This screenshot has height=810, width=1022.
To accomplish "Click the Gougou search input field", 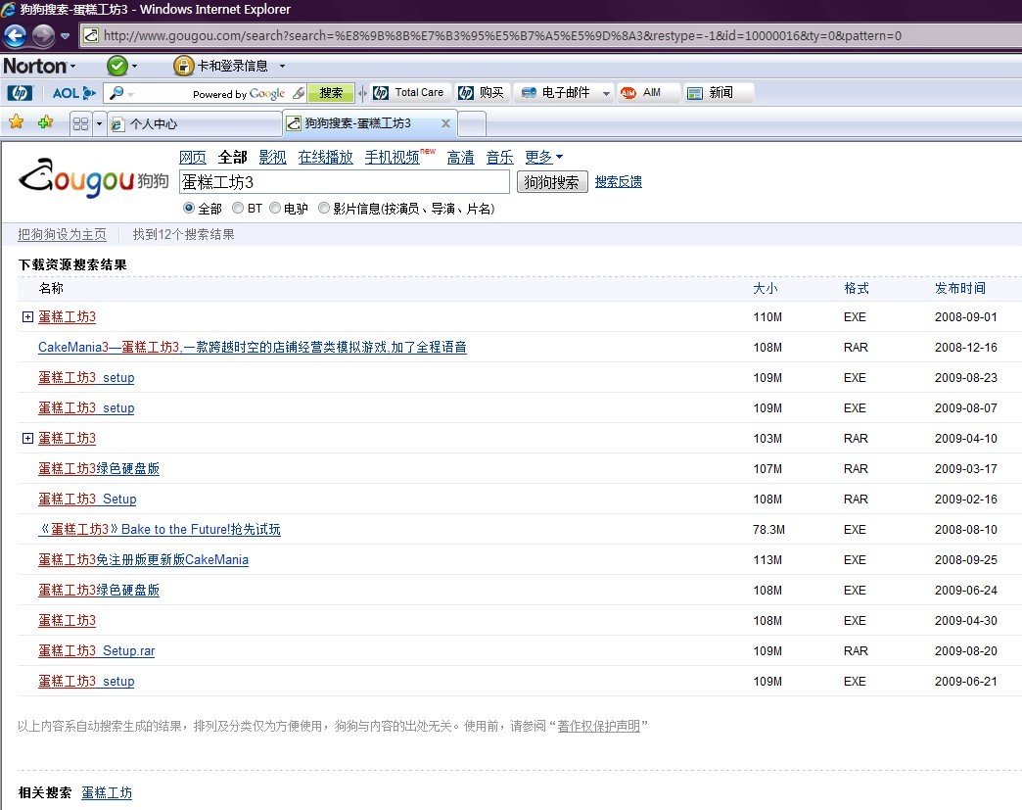I will coord(345,182).
